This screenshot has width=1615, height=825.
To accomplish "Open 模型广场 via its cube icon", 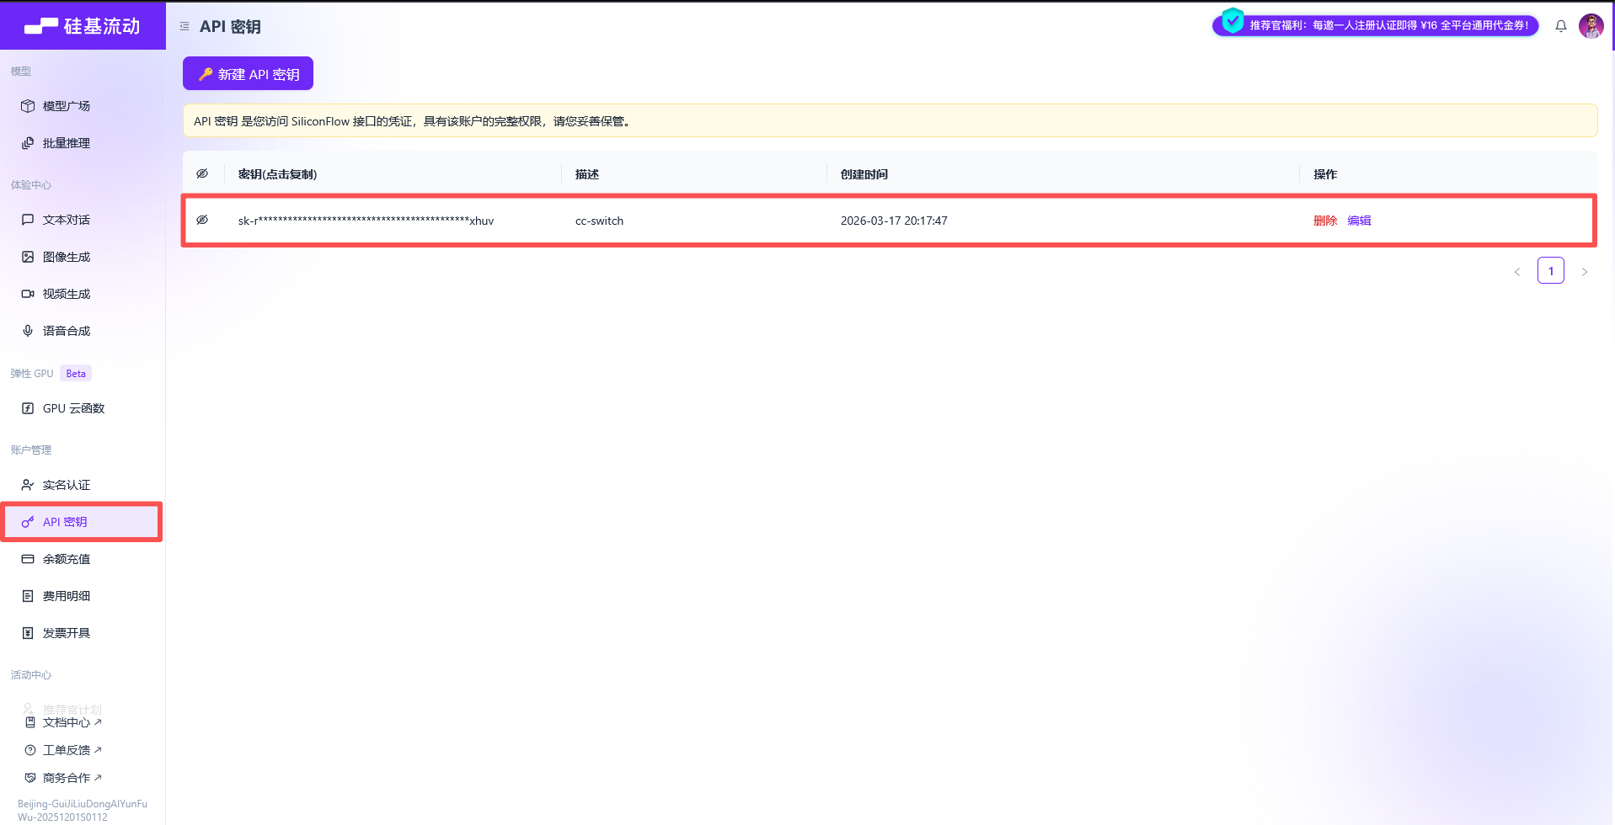I will (x=28, y=106).
